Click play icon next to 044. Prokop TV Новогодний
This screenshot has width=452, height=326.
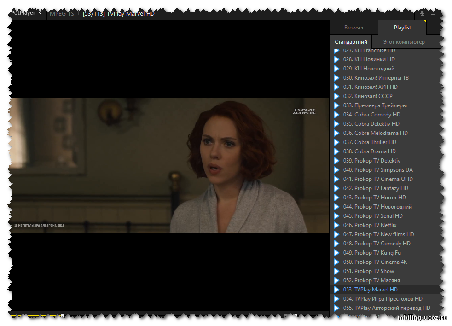coord(336,207)
